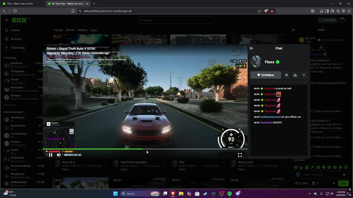Image resolution: width=353 pixels, height=198 pixels.
Task: Open options for 'RawTown bangout' clip
Action: click(164, 162)
